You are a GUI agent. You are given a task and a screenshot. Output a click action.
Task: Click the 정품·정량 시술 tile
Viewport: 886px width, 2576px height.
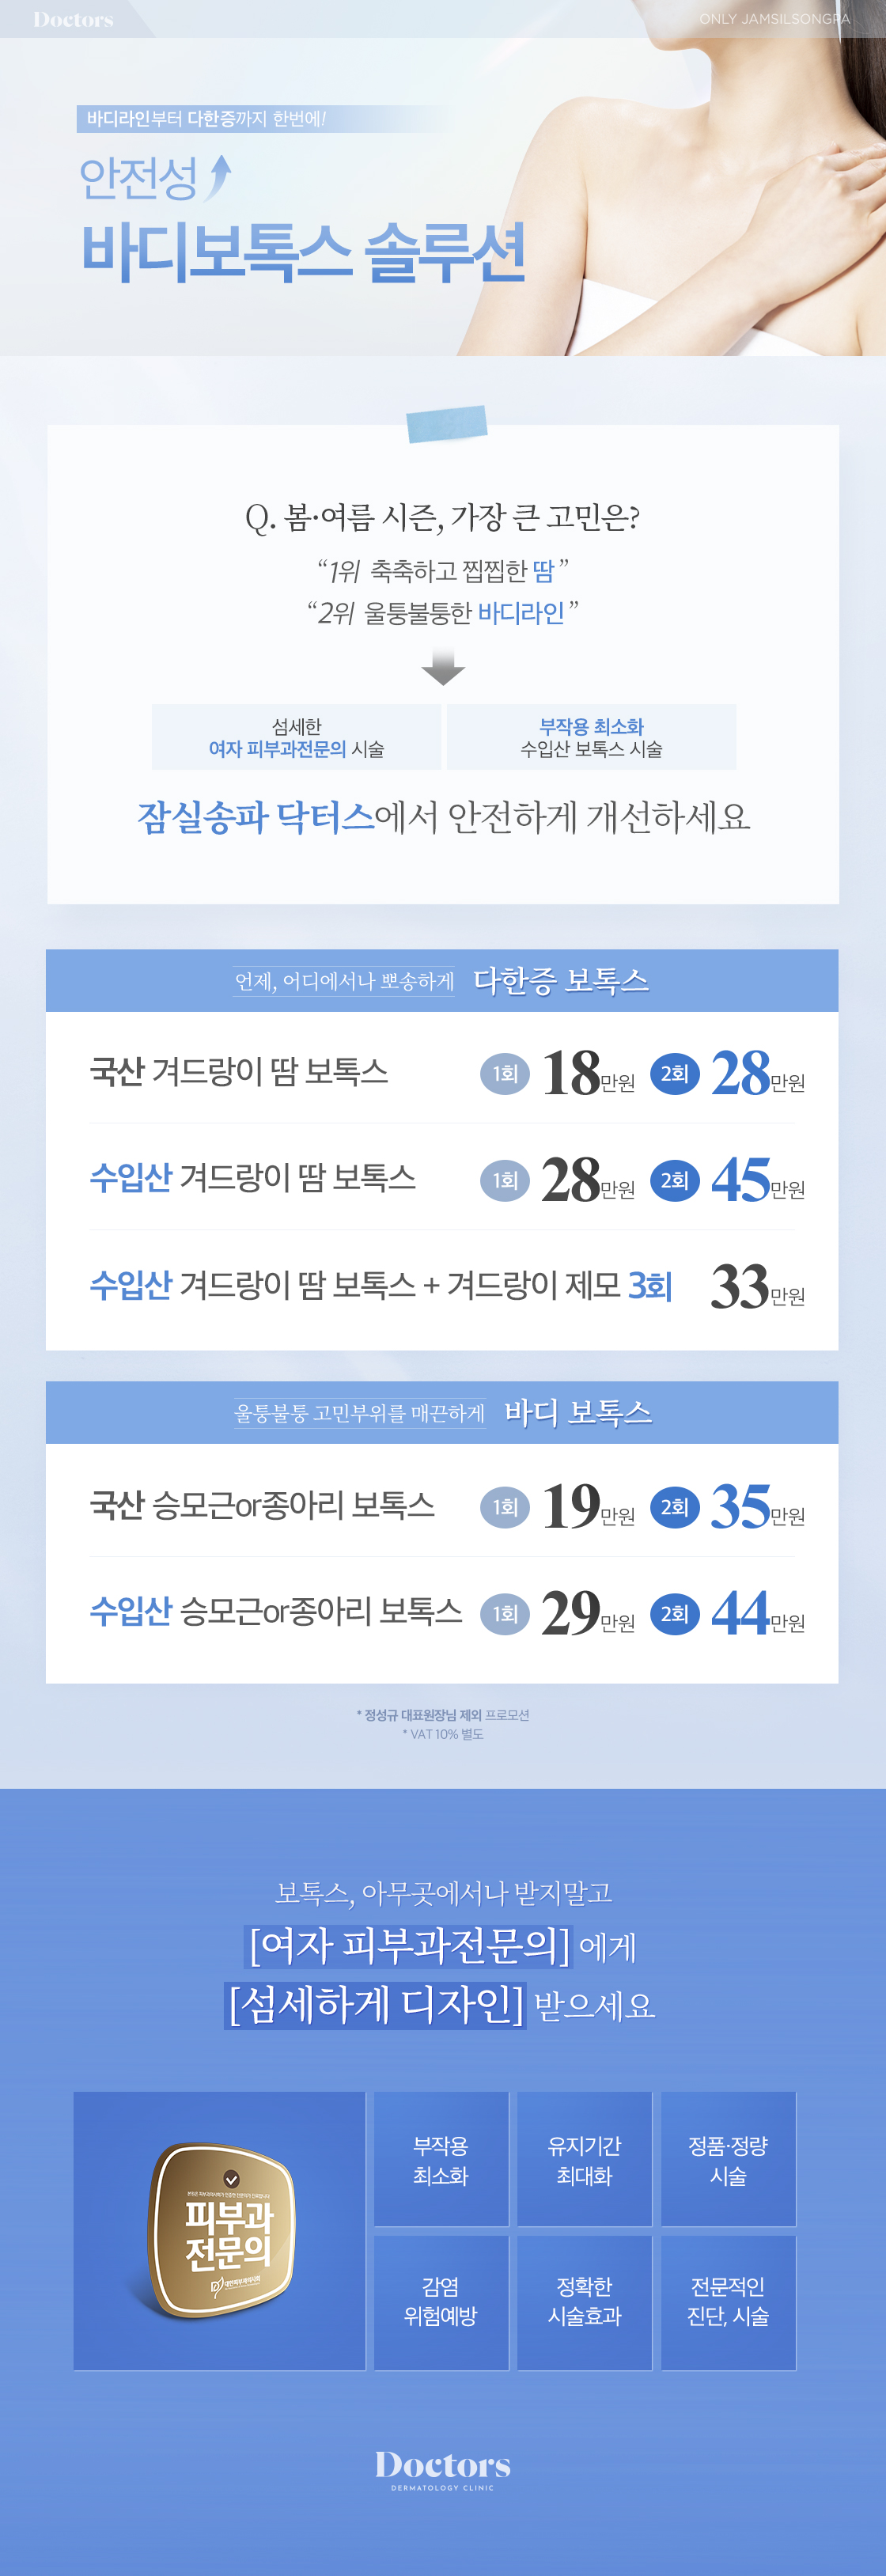click(728, 2160)
